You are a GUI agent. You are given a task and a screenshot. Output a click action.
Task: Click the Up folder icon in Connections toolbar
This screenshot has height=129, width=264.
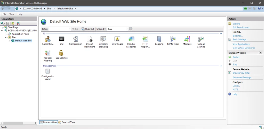[13, 23]
